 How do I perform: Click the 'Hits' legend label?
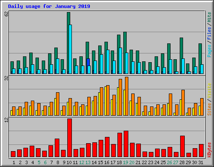(209, 17)
